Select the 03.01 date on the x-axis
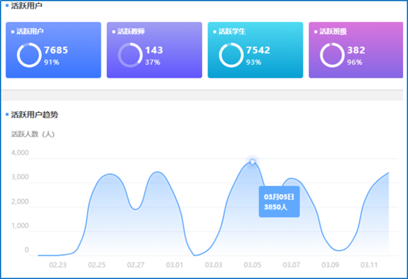 175,265
